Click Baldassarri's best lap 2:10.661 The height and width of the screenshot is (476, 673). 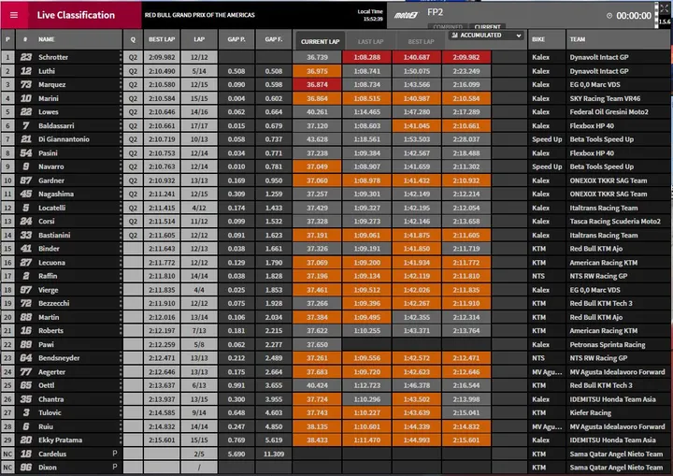pos(162,126)
